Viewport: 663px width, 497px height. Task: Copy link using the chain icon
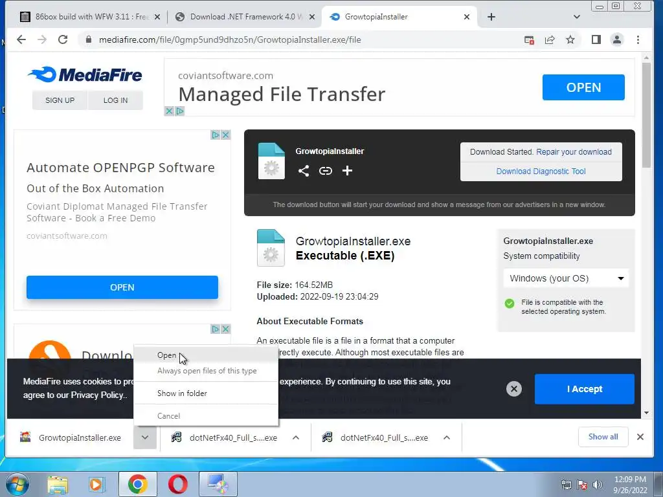click(326, 171)
